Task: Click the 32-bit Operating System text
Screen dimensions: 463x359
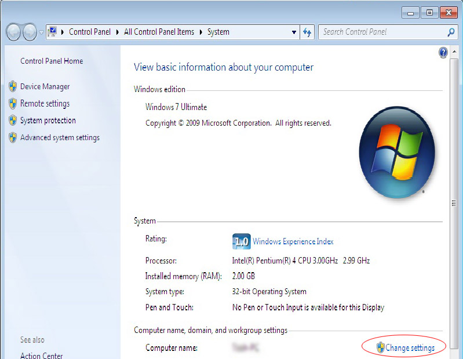Action: [x=269, y=292]
